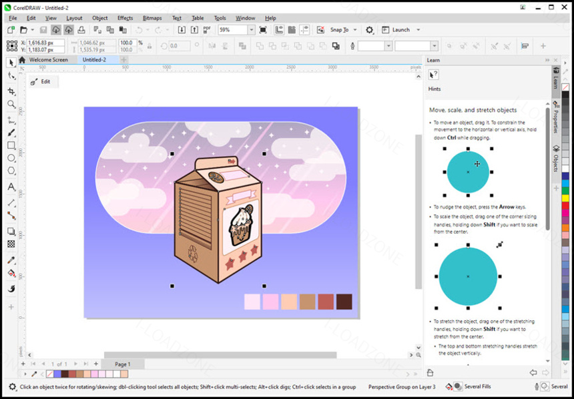Toggle Show Guidelines button

pyautogui.click(x=304, y=29)
